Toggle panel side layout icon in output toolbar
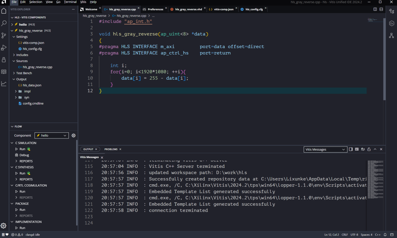The width and height of the screenshot is (397, 238). point(351,149)
